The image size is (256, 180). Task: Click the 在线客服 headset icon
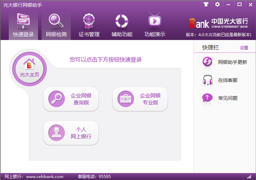tap(207, 80)
